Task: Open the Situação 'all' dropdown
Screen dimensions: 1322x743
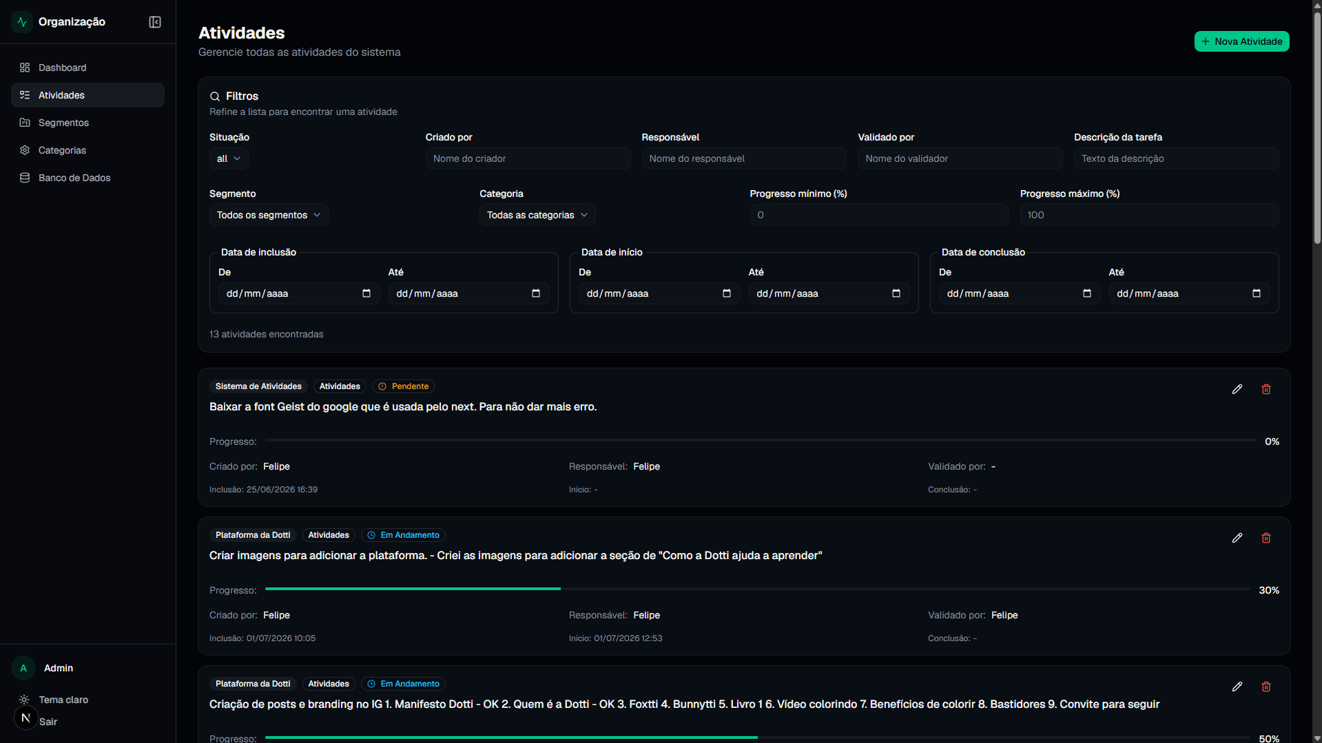Action: pyautogui.click(x=229, y=158)
